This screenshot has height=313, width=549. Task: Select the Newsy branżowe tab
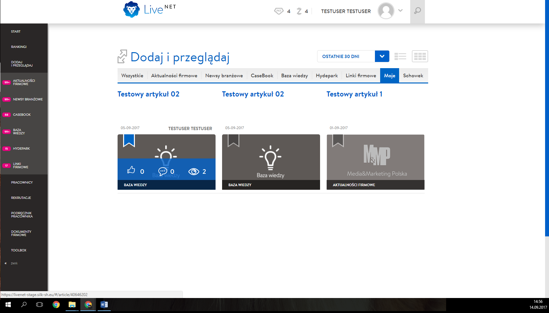coord(224,76)
